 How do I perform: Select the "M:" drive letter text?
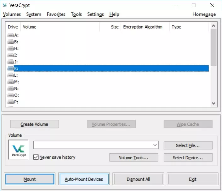16,82
